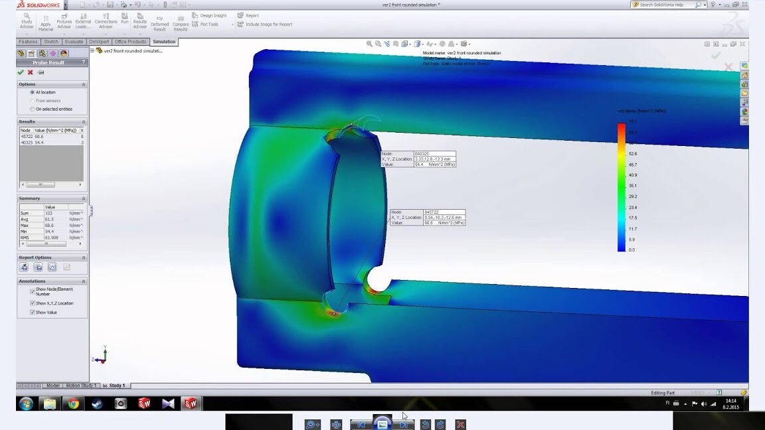Select the On selected entities option
Screen dimensions: 765x430
32,109
